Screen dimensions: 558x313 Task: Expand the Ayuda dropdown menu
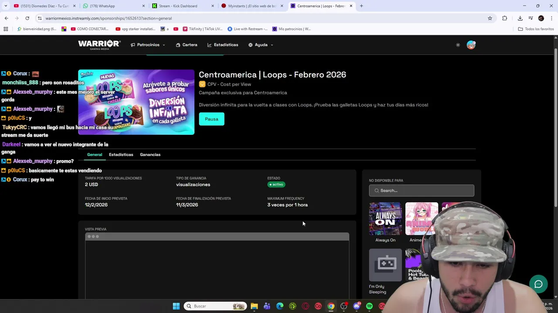[261, 45]
